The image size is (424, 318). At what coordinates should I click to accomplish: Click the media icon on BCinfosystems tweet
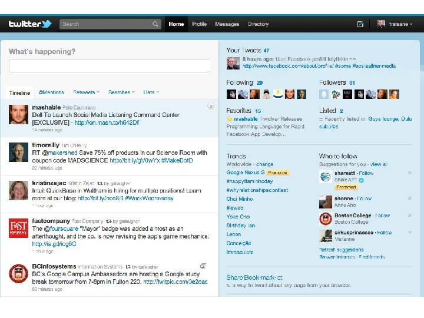pyautogui.click(x=203, y=266)
